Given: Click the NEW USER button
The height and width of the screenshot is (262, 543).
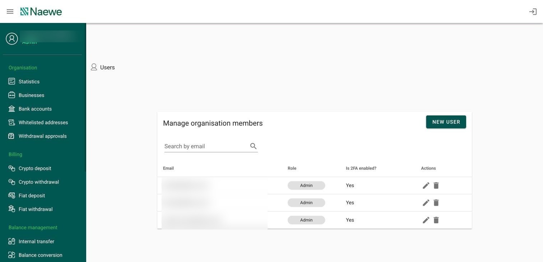Looking at the screenshot, I should 446,122.
